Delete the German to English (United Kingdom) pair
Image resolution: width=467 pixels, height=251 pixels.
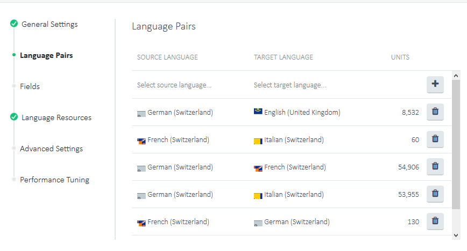coord(435,112)
